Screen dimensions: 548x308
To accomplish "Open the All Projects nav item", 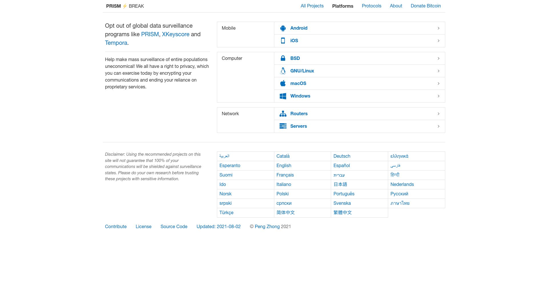I will pos(312,6).
